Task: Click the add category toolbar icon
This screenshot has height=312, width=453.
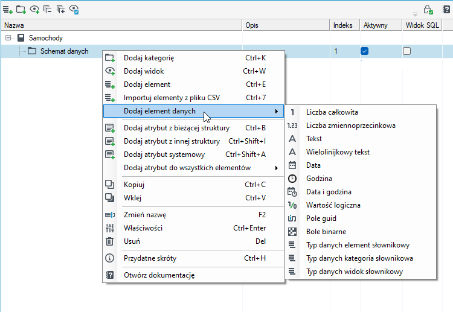Action: click(x=21, y=10)
